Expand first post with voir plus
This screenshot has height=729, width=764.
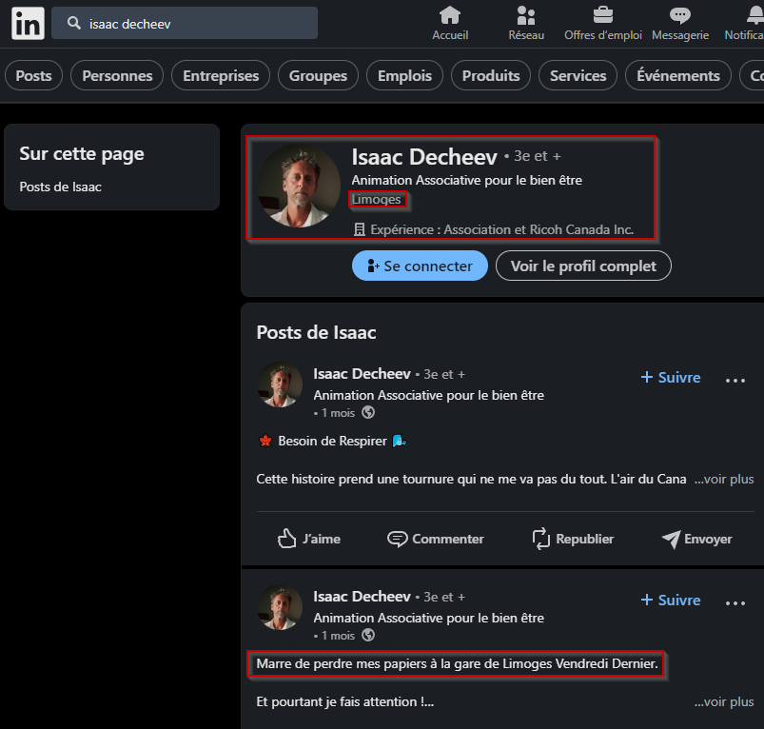pyautogui.click(x=724, y=479)
